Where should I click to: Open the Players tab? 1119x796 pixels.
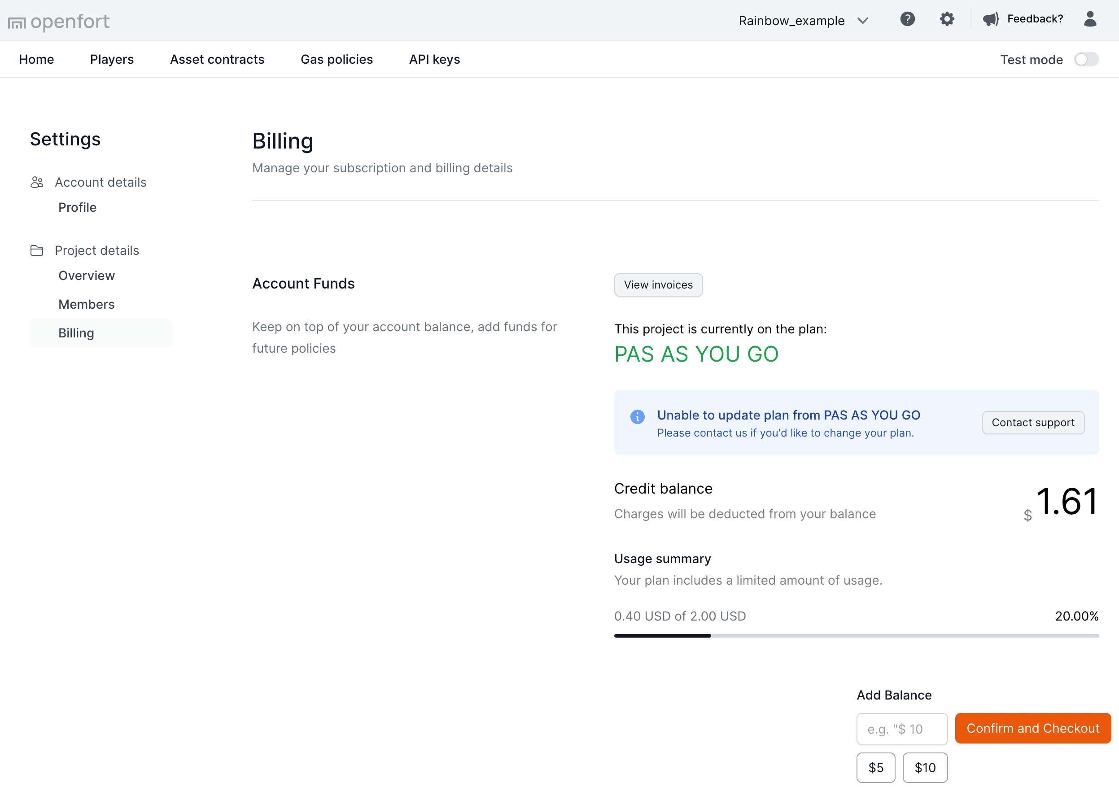(x=112, y=59)
